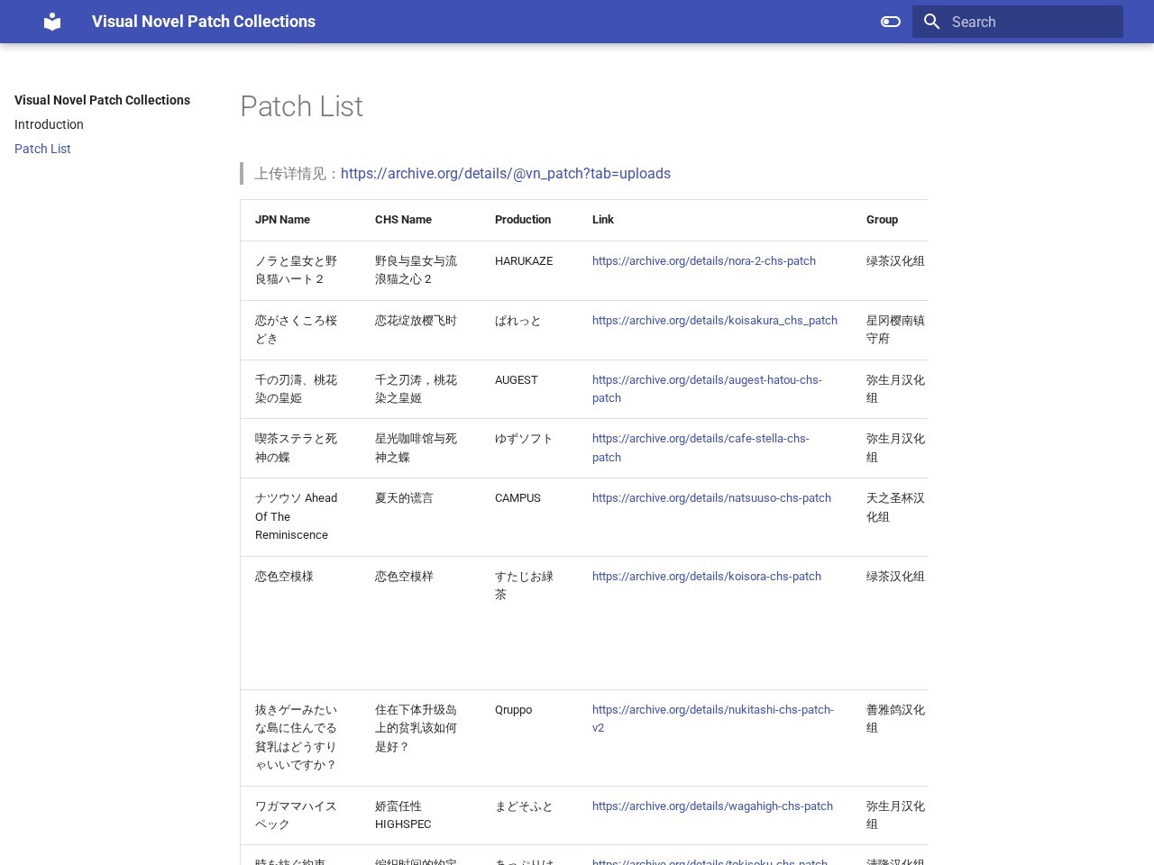The width and height of the screenshot is (1154, 865).
Task: Click the Visual Novel Patch Collections sidebar title
Action: [102, 100]
